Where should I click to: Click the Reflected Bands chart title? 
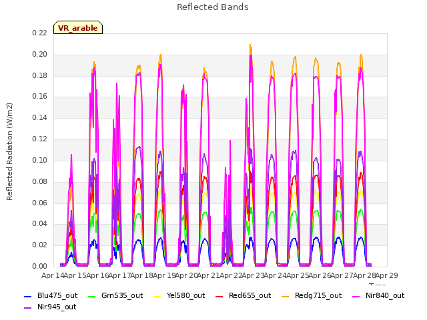pos(213,7)
